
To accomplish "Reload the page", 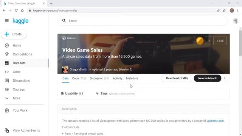I will pyautogui.click(x=16, y=11).
